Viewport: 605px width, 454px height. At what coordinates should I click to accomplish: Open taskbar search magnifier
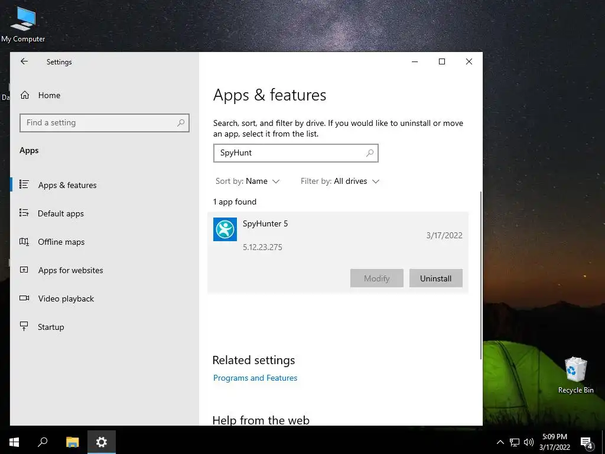tap(43, 442)
